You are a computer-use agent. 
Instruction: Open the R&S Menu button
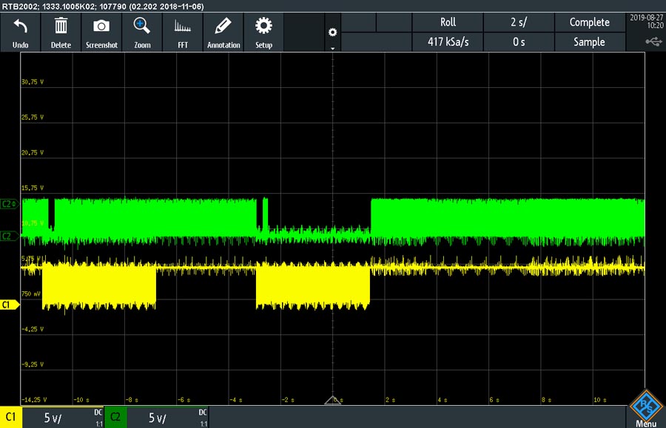[x=645, y=408]
